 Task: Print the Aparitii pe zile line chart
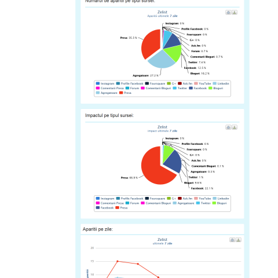[232, 240]
